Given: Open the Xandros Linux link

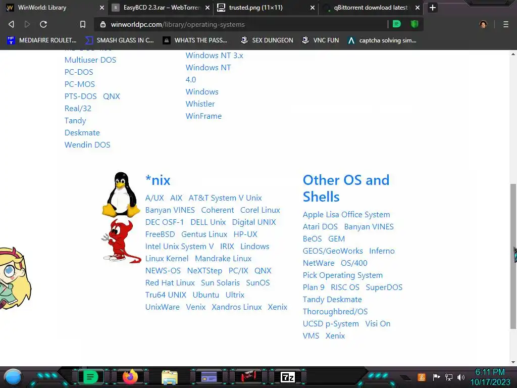Looking at the screenshot, I should [x=236, y=307].
